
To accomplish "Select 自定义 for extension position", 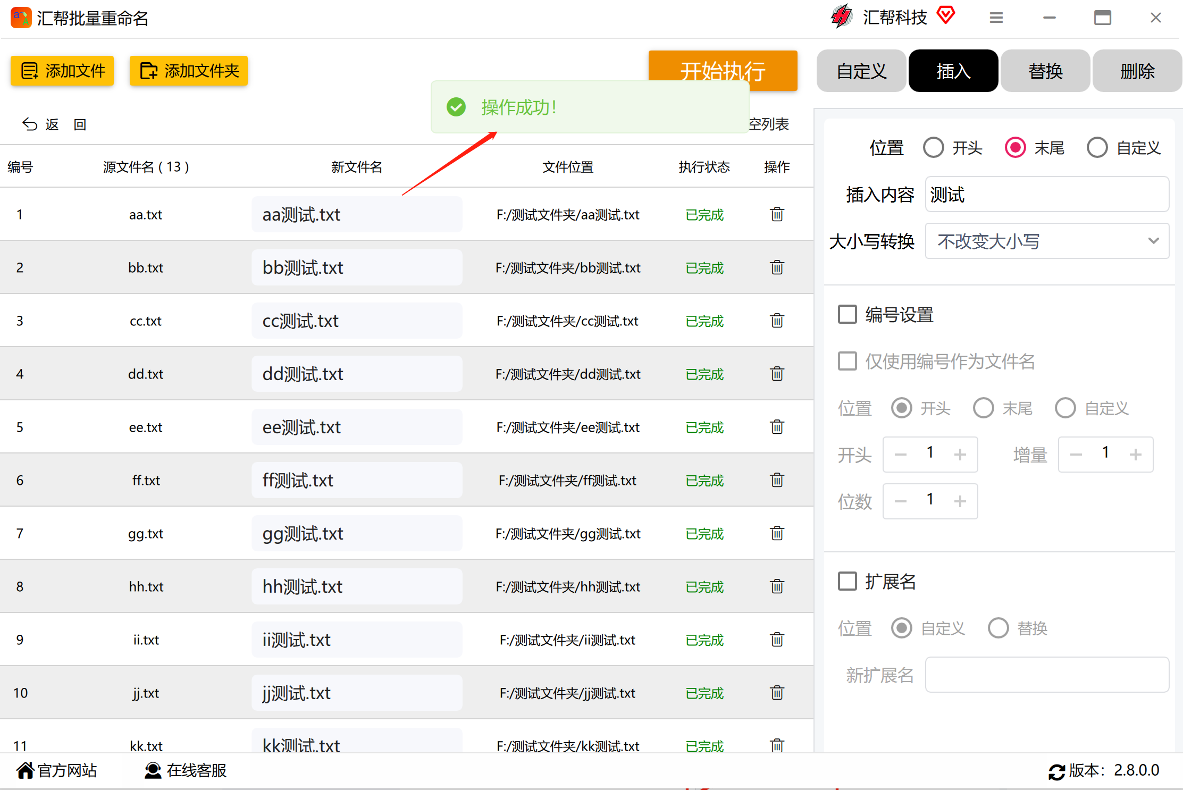I will (x=902, y=628).
